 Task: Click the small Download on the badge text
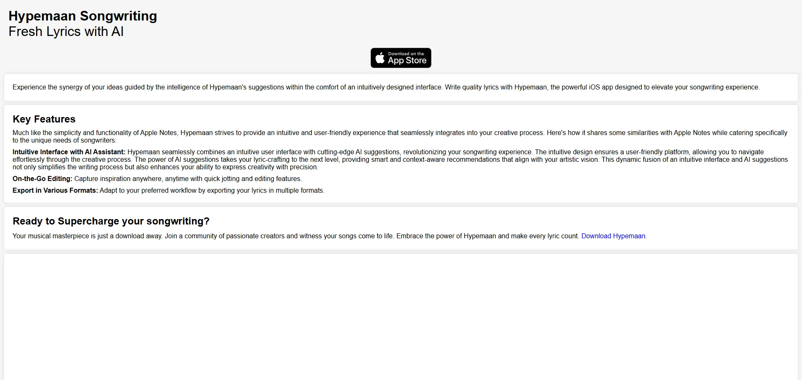tap(406, 54)
